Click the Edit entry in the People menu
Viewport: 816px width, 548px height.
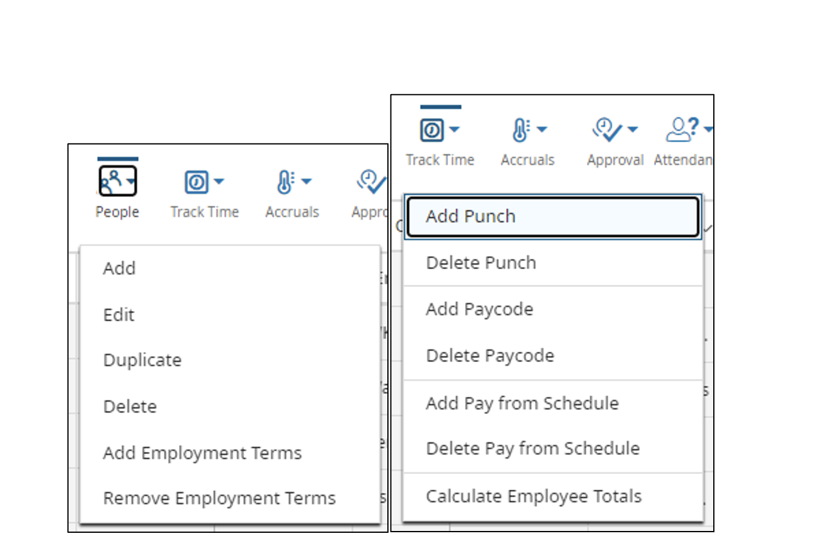coord(119,315)
